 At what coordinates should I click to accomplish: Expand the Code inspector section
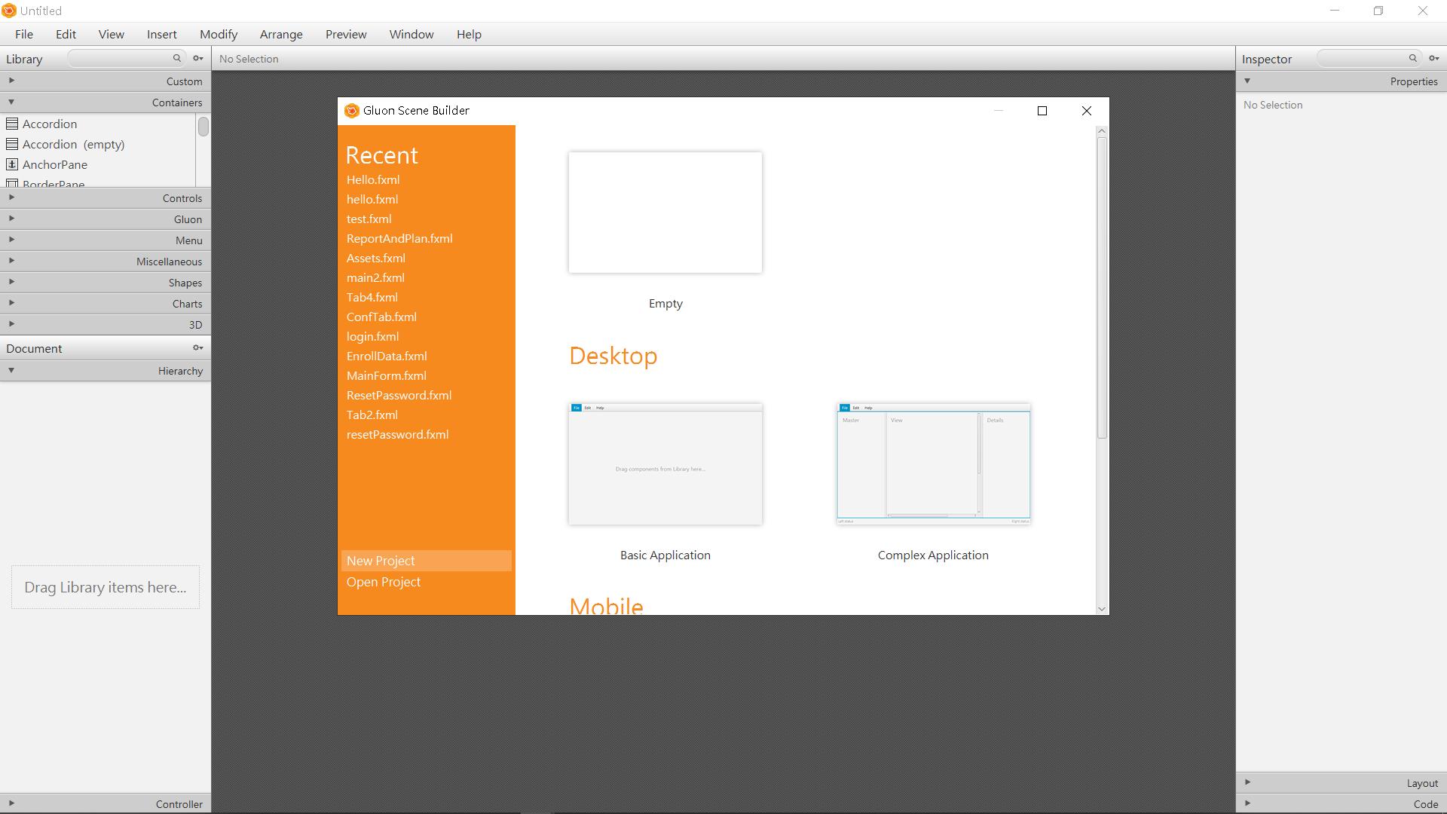point(1247,803)
